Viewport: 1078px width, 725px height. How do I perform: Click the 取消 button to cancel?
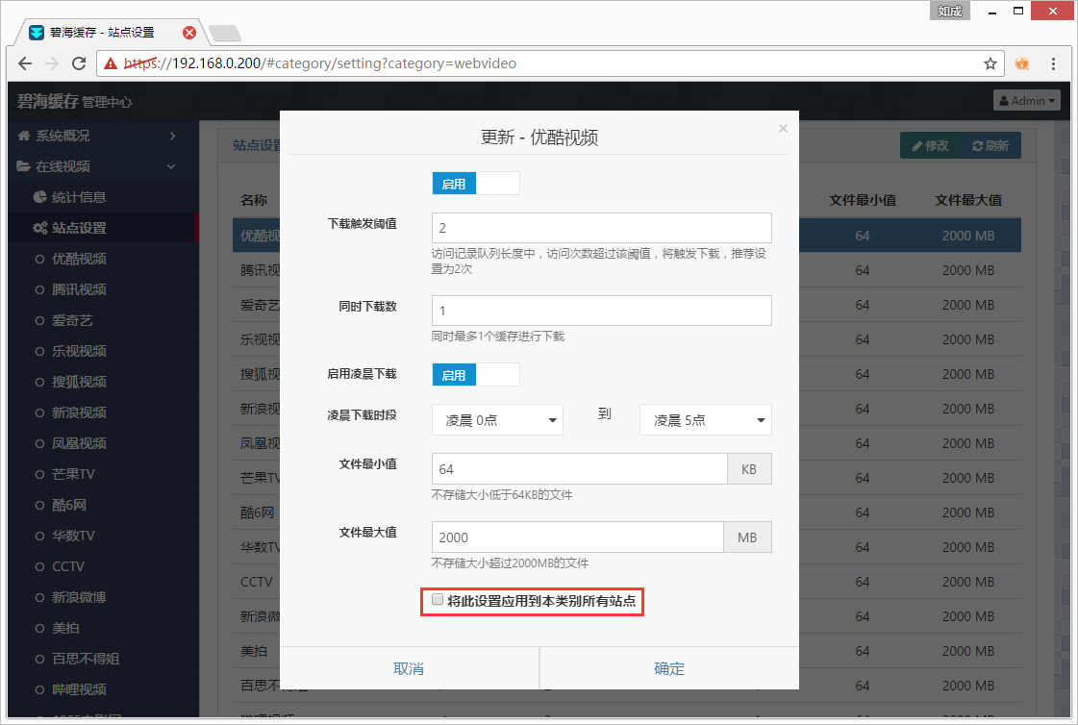(x=409, y=668)
